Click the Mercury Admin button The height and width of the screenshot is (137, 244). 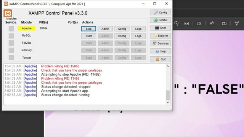coord(105,50)
